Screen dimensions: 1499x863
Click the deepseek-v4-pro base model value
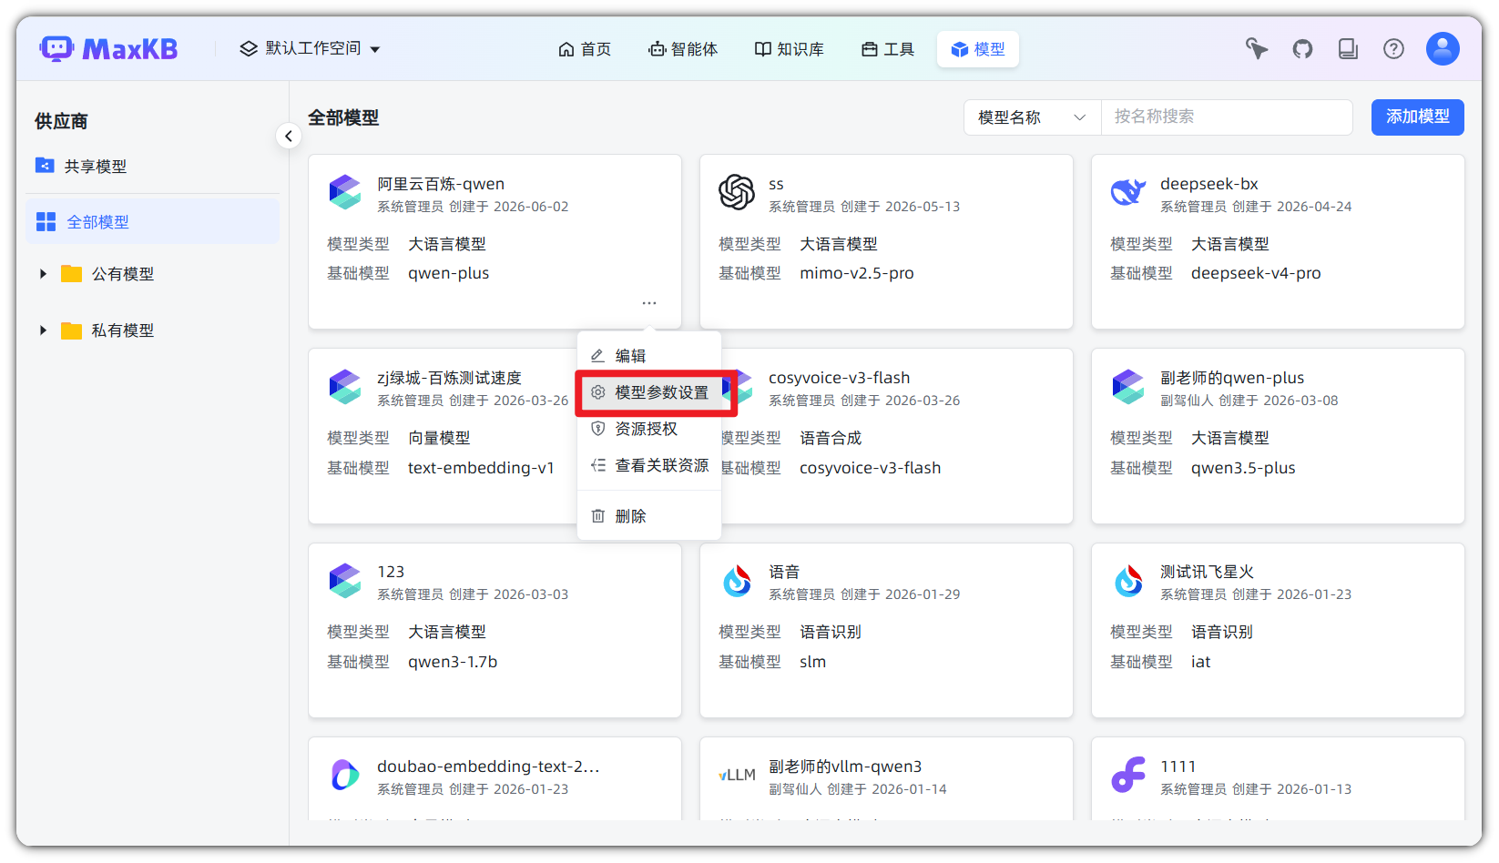1256,273
